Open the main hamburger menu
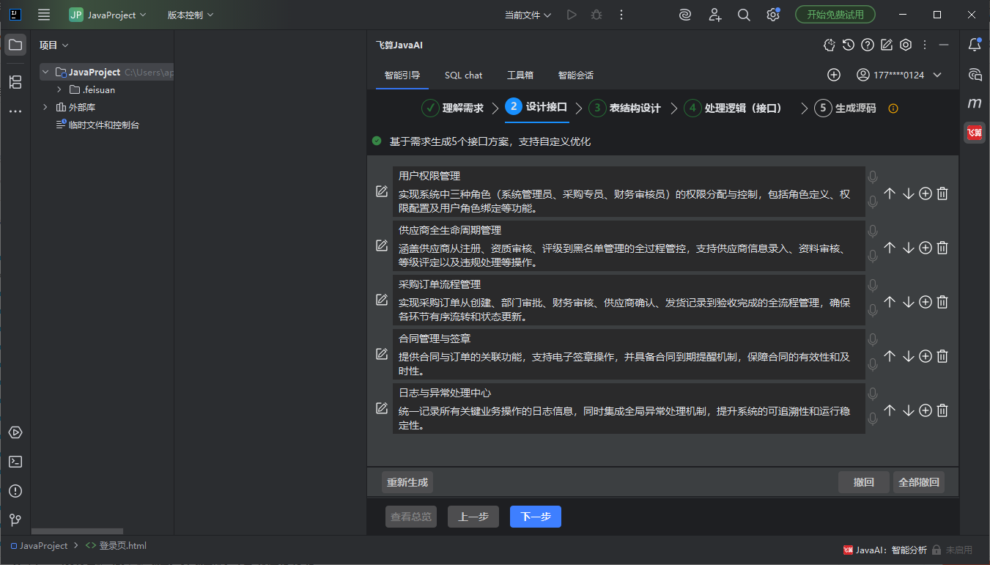Viewport: 990px width, 565px height. pos(44,15)
